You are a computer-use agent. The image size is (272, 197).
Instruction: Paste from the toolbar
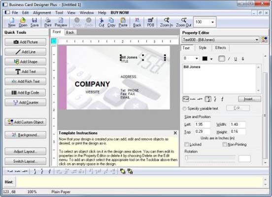click(x=123, y=22)
